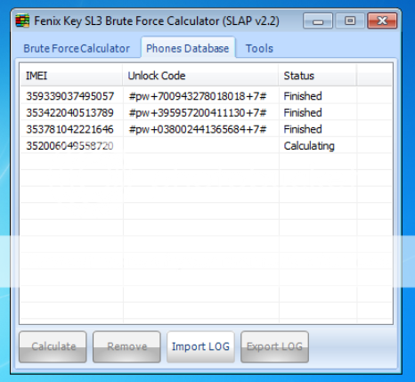Screen dimensions: 415x382
Task: Click unlock code #pw+700943278018018+7#
Action: [198, 96]
